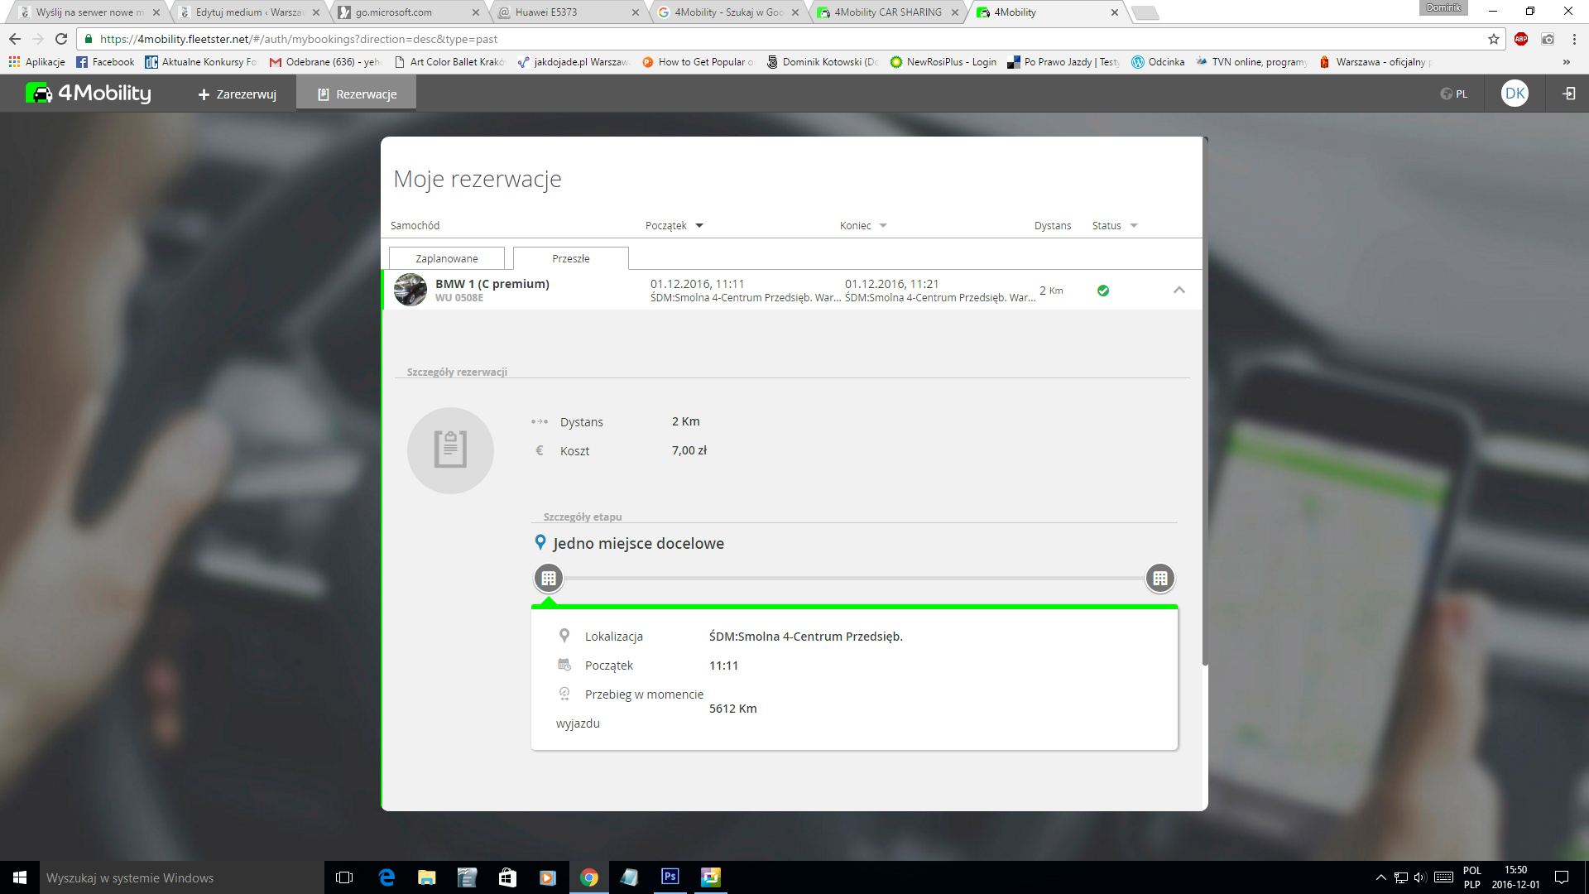1589x894 pixels.
Task: Click the Lokalizacja pin icon
Action: [564, 635]
